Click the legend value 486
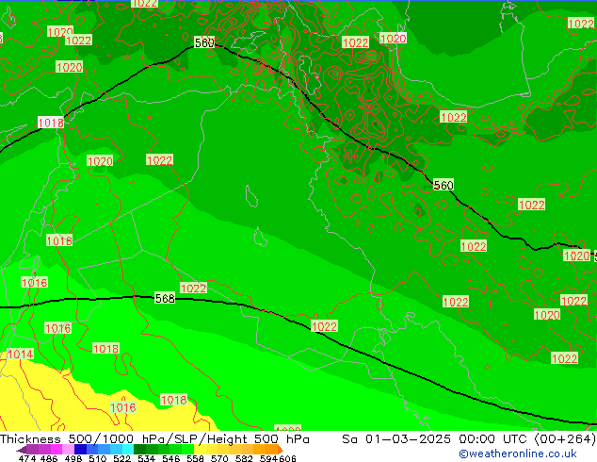The width and height of the screenshot is (597, 462). point(49,458)
